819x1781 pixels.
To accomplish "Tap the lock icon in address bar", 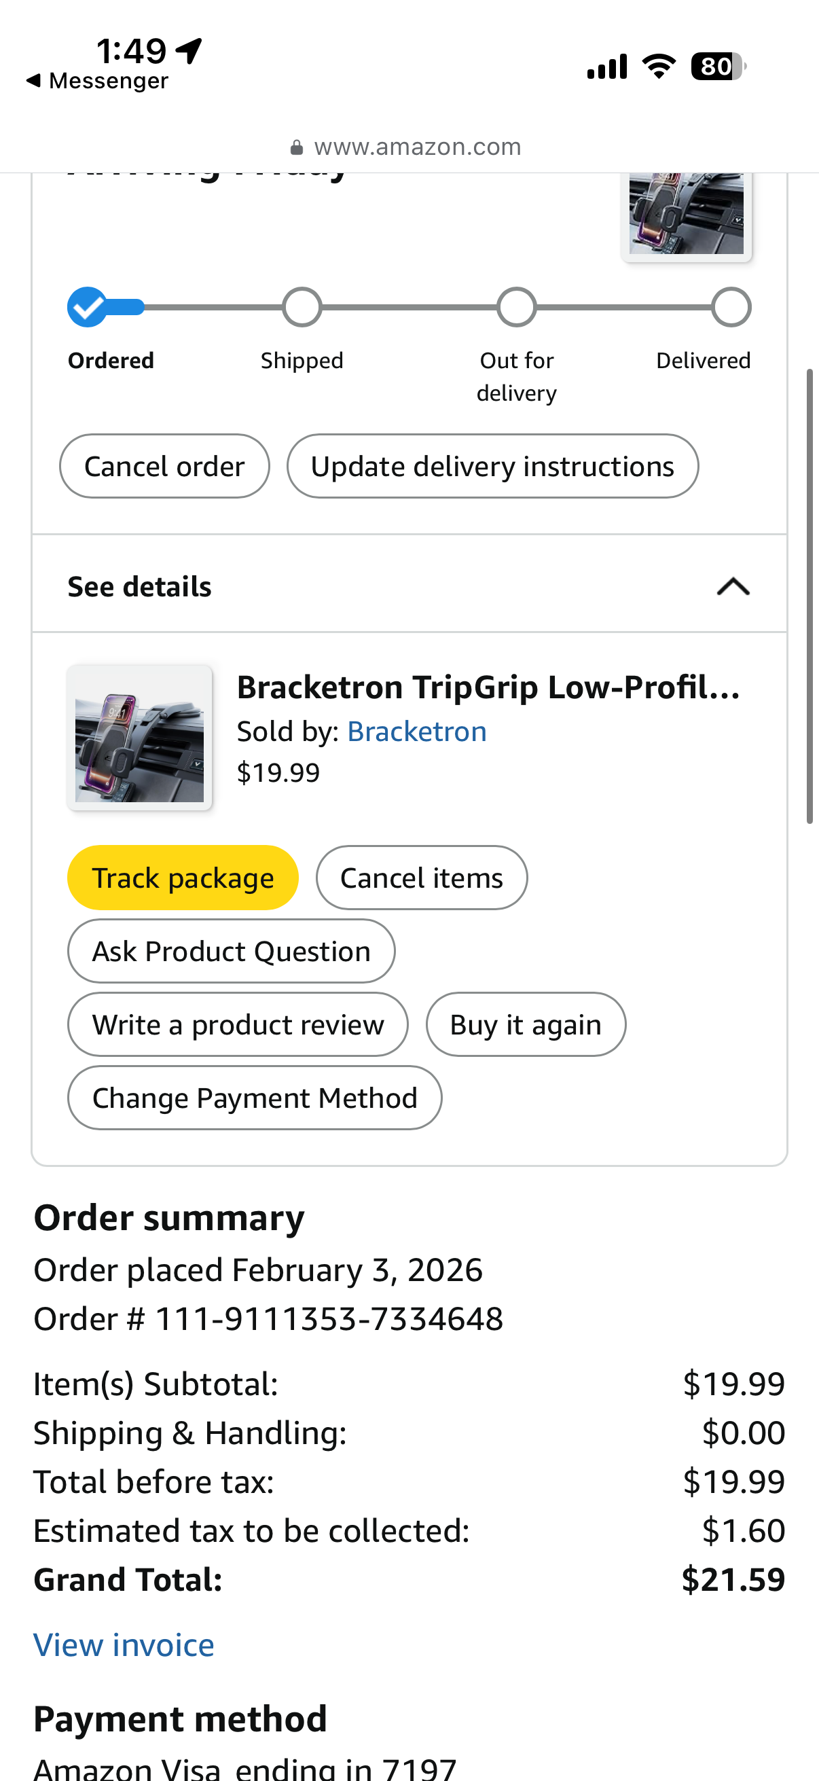I will pyautogui.click(x=297, y=147).
